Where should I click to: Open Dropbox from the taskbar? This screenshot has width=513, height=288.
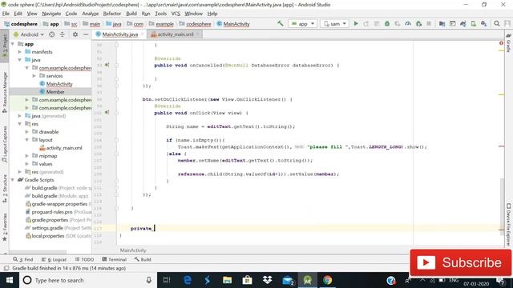pyautogui.click(x=267, y=280)
